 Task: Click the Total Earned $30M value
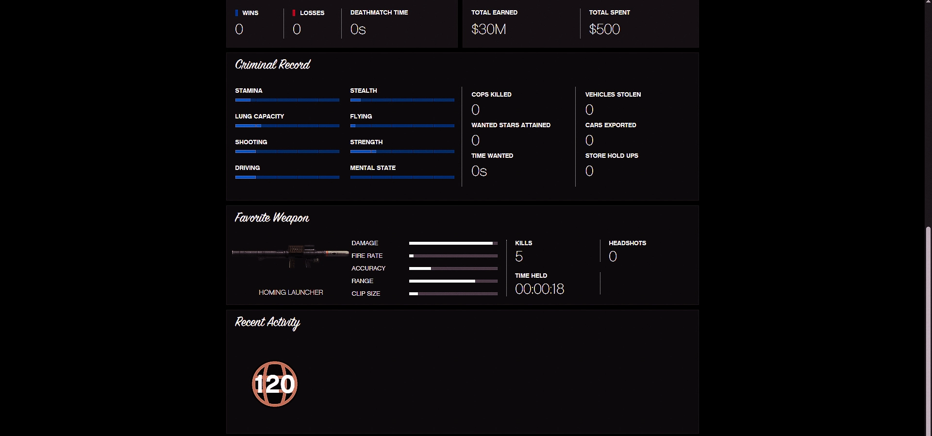(x=488, y=30)
